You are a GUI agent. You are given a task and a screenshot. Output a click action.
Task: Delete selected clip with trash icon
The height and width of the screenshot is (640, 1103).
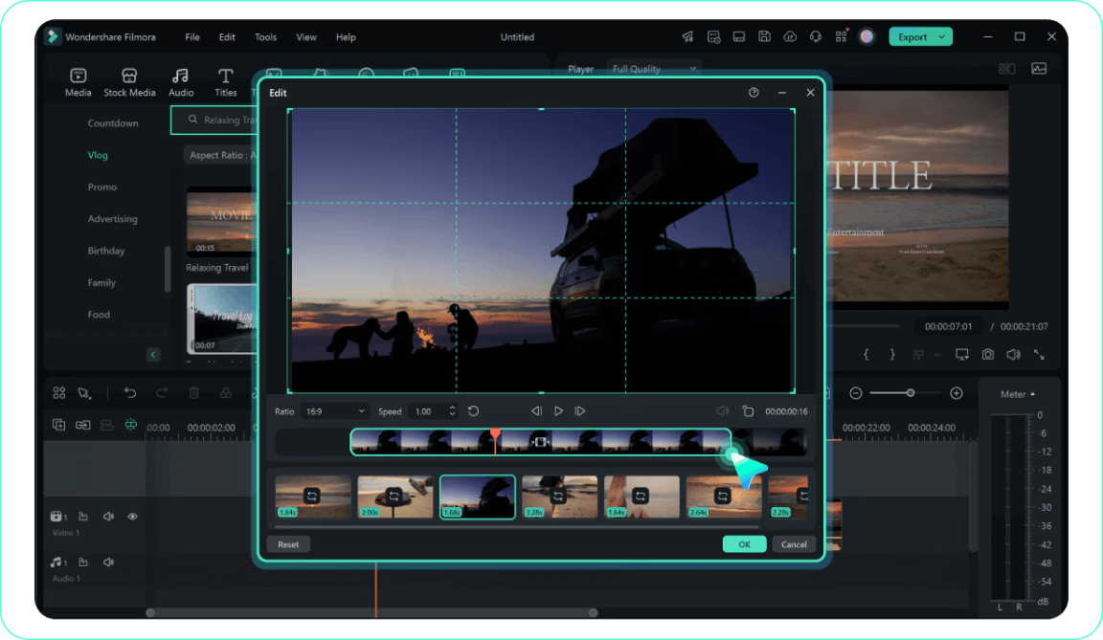194,393
